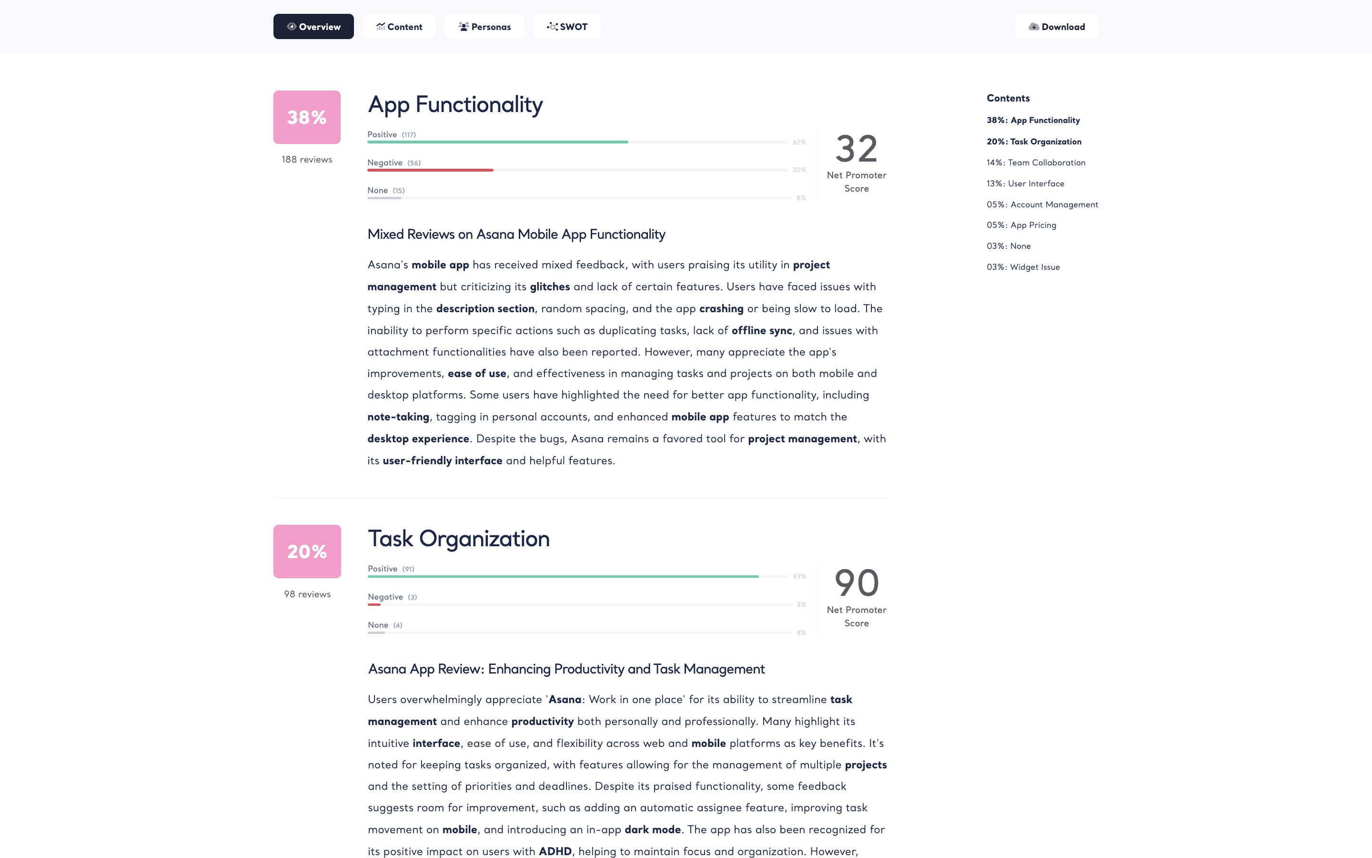Click the eye icon on Overview tab
The width and height of the screenshot is (1372, 858).
point(292,27)
